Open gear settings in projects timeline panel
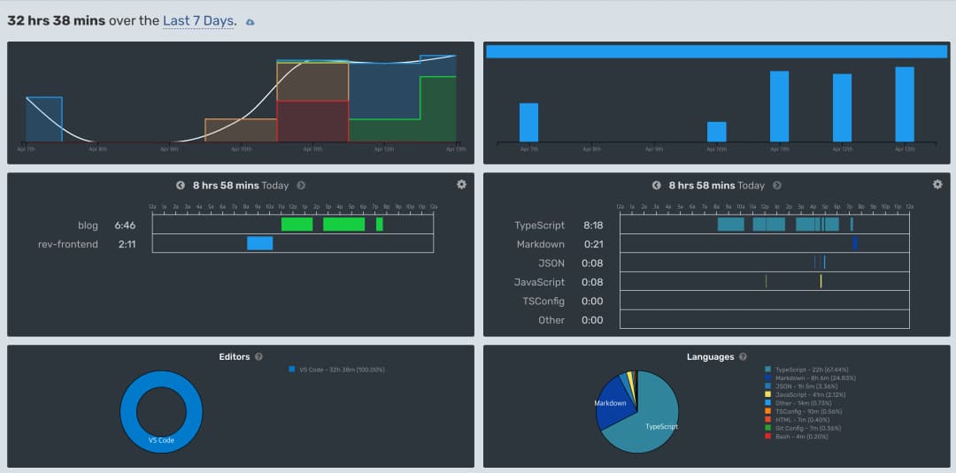 [x=461, y=184]
